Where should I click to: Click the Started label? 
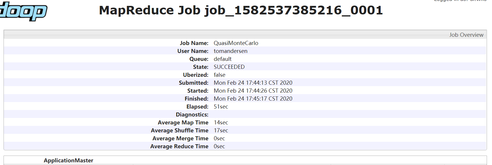pos(198,91)
